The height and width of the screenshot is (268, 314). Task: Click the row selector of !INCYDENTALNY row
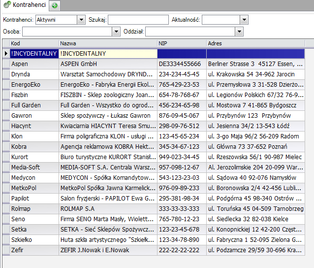pyautogui.click(x=6, y=54)
